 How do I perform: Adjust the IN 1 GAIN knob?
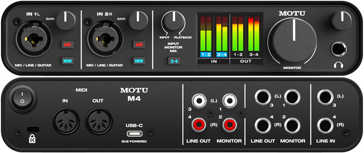66,21
